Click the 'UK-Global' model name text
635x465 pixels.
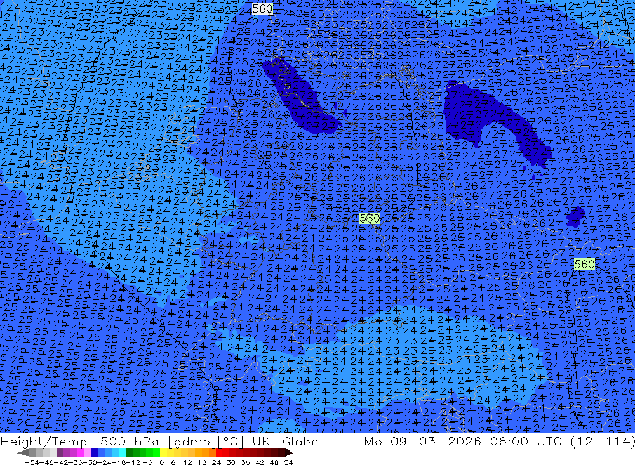coord(287,442)
